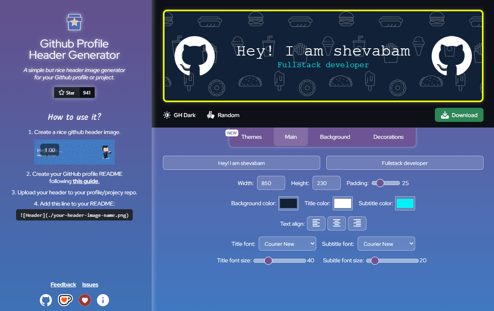494x311 pixels.
Task: Click the Width input field
Action: click(x=271, y=183)
